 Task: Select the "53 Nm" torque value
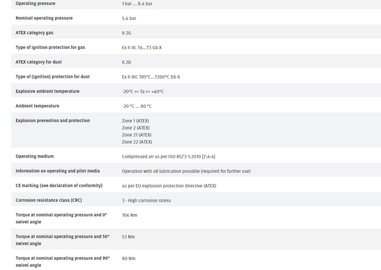pos(128,237)
